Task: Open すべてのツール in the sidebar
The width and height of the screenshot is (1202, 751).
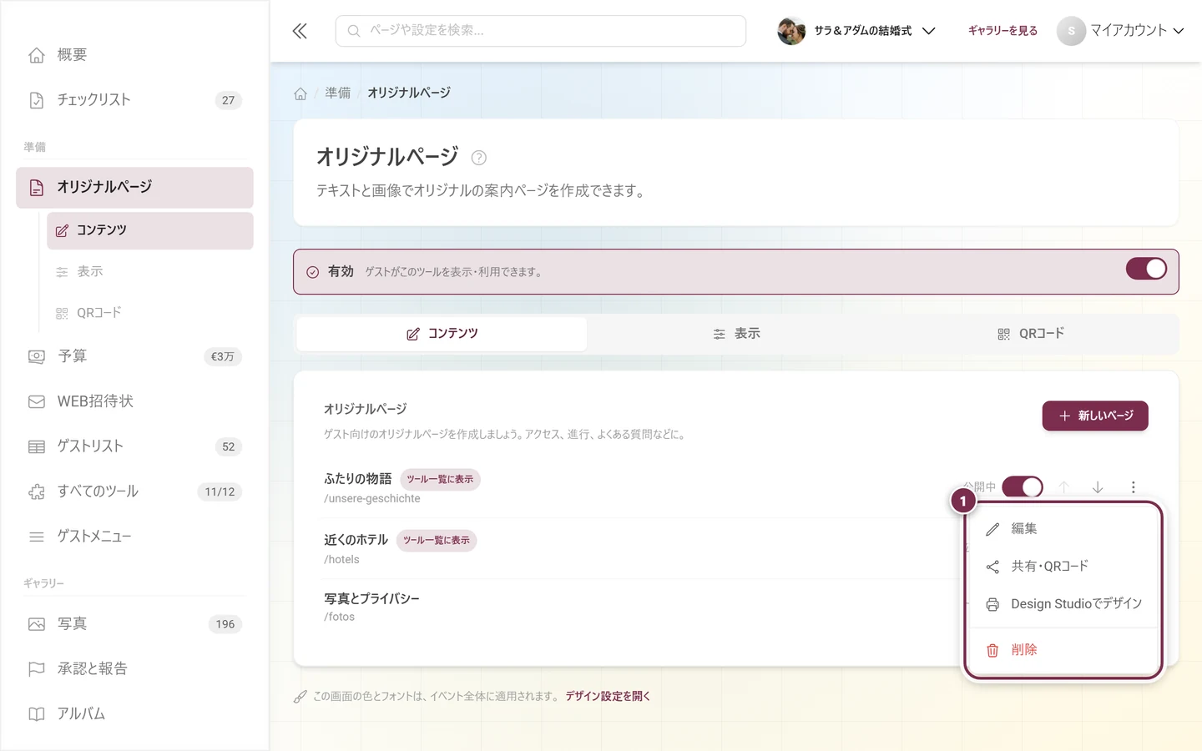Action: 134,491
